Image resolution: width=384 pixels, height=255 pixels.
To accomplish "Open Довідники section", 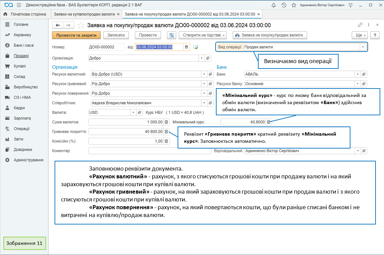I will pos(23,150).
